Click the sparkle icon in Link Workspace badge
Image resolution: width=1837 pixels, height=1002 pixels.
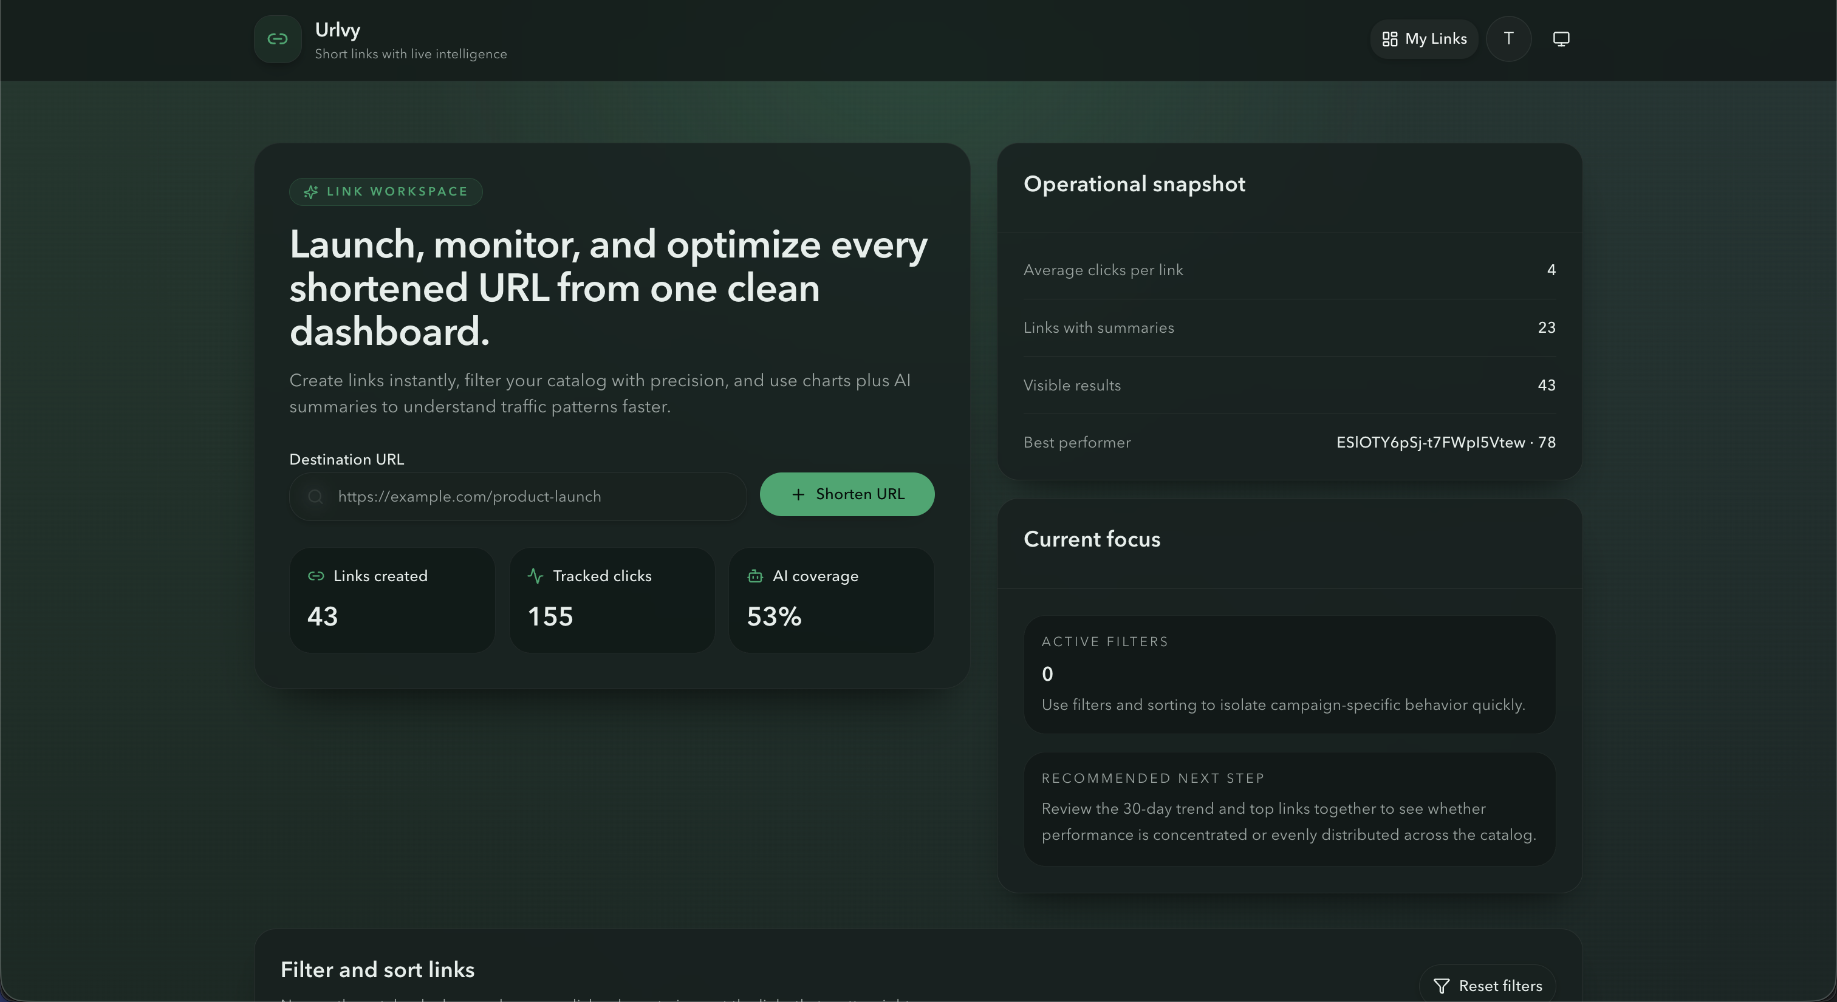coord(311,192)
